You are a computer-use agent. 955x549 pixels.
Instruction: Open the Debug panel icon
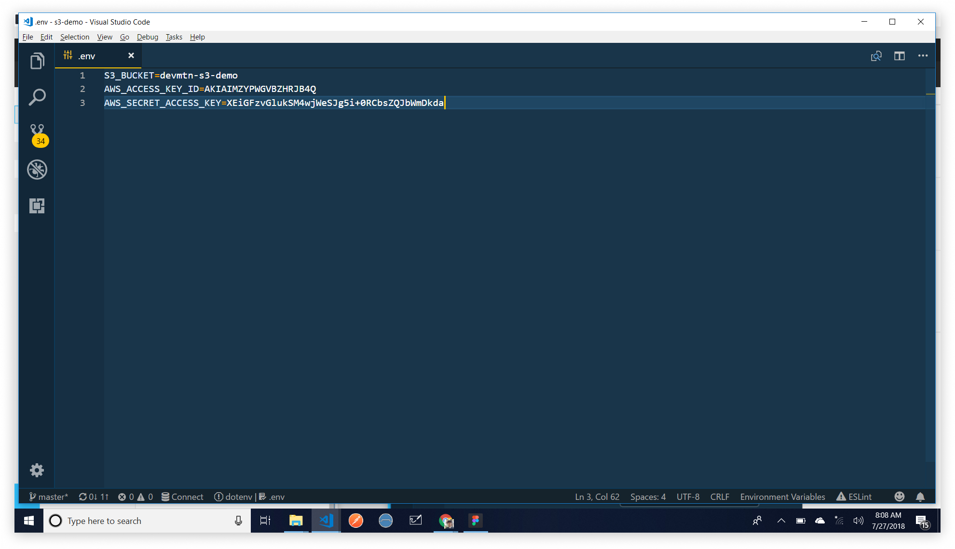point(37,170)
